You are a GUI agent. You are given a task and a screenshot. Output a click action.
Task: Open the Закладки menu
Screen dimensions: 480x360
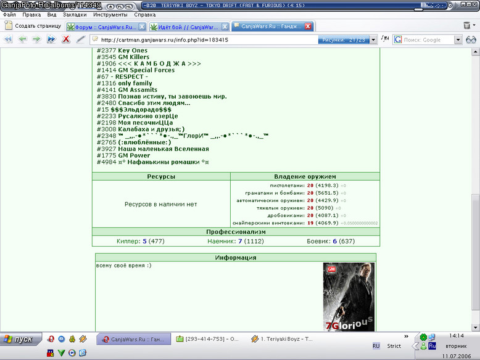click(x=75, y=15)
